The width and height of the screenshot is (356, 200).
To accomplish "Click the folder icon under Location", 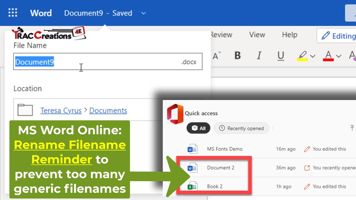I will tap(25, 110).
